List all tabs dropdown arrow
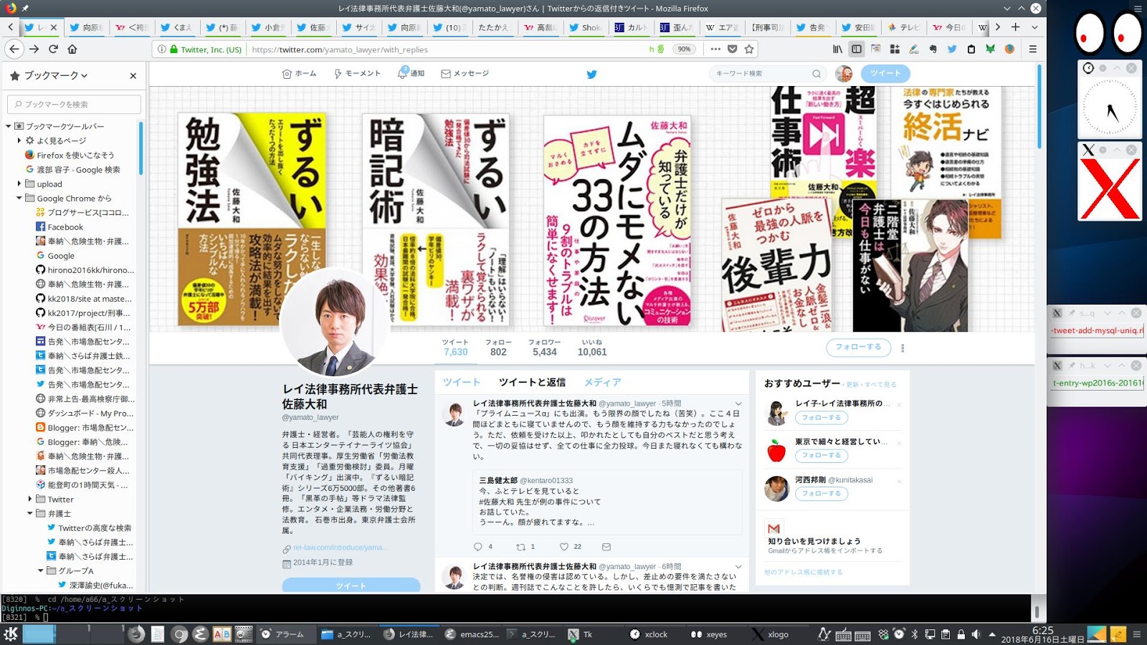Screen dimensions: 1147x645 click(1034, 27)
